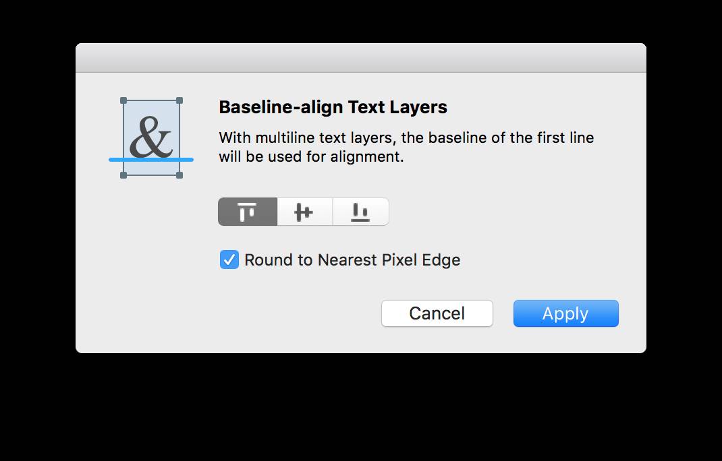The image size is (722, 461).
Task: Dismiss the dialog with Cancel
Action: (x=437, y=313)
